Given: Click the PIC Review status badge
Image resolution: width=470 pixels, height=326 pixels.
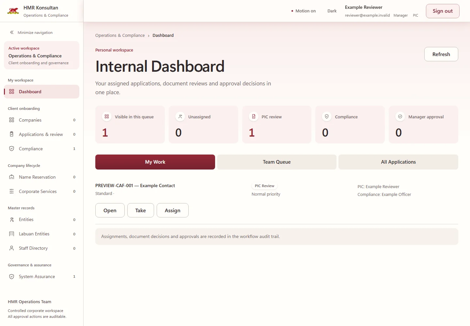Looking at the screenshot, I should coord(264,186).
